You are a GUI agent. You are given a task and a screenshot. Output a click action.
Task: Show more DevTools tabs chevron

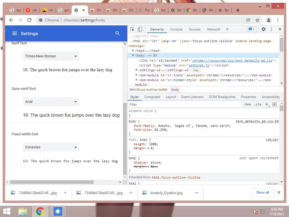(x=227, y=29)
